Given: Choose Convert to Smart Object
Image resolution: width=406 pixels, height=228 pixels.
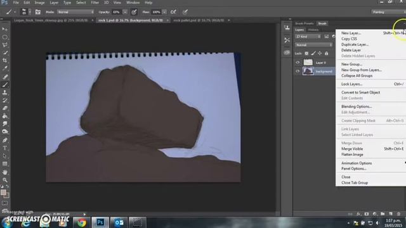Looking at the screenshot, I should (360, 92).
